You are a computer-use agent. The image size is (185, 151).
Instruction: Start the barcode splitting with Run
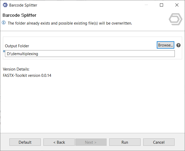[125, 142]
